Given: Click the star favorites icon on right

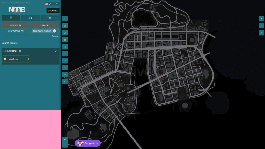Looking at the screenshot, I should [x=261, y=26].
